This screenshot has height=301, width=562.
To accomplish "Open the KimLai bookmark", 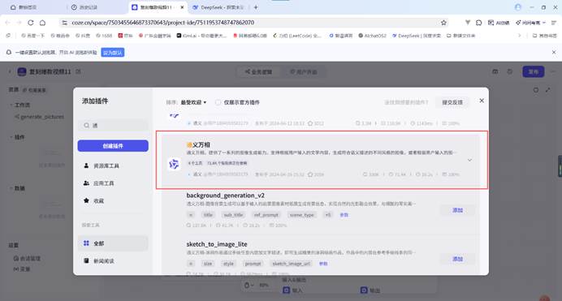I will click(x=201, y=36).
